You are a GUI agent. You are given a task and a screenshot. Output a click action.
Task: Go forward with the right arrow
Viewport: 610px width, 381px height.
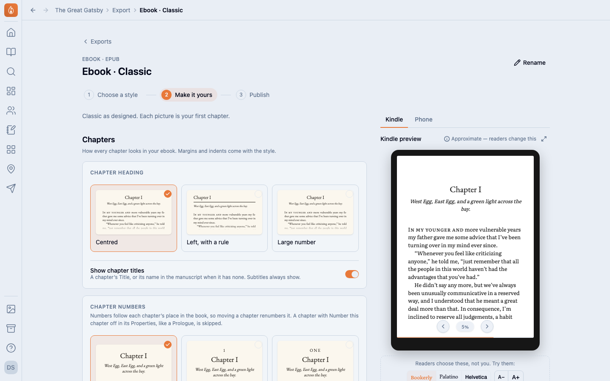(46, 10)
